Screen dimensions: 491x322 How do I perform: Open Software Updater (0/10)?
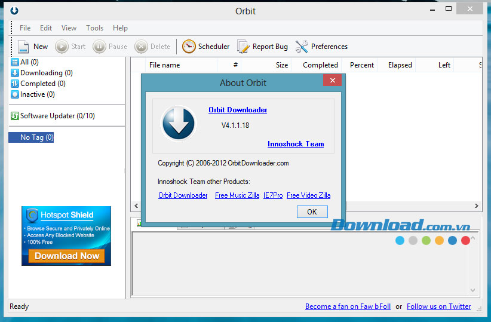click(x=57, y=116)
